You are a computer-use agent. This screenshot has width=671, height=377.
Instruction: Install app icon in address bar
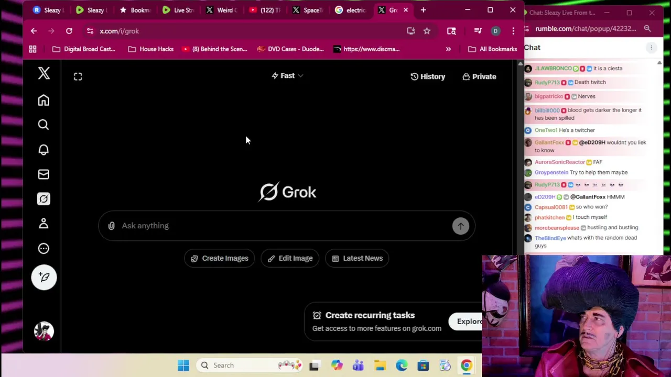tap(411, 31)
